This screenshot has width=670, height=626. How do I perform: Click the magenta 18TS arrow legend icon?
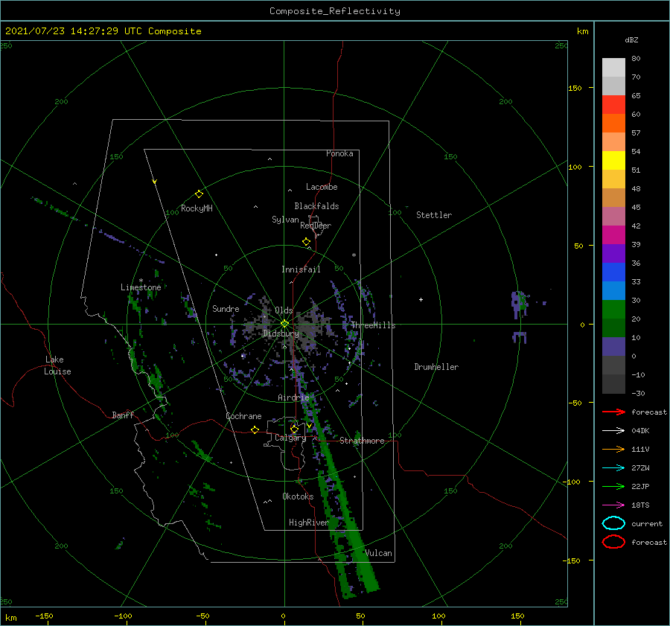pyautogui.click(x=613, y=505)
